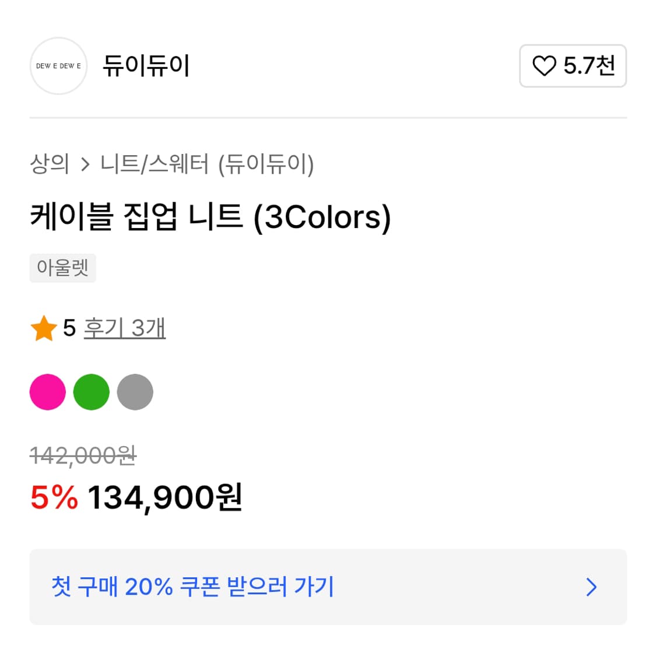Open the 상의 category
Viewport: 656px width, 656px height.
49,165
